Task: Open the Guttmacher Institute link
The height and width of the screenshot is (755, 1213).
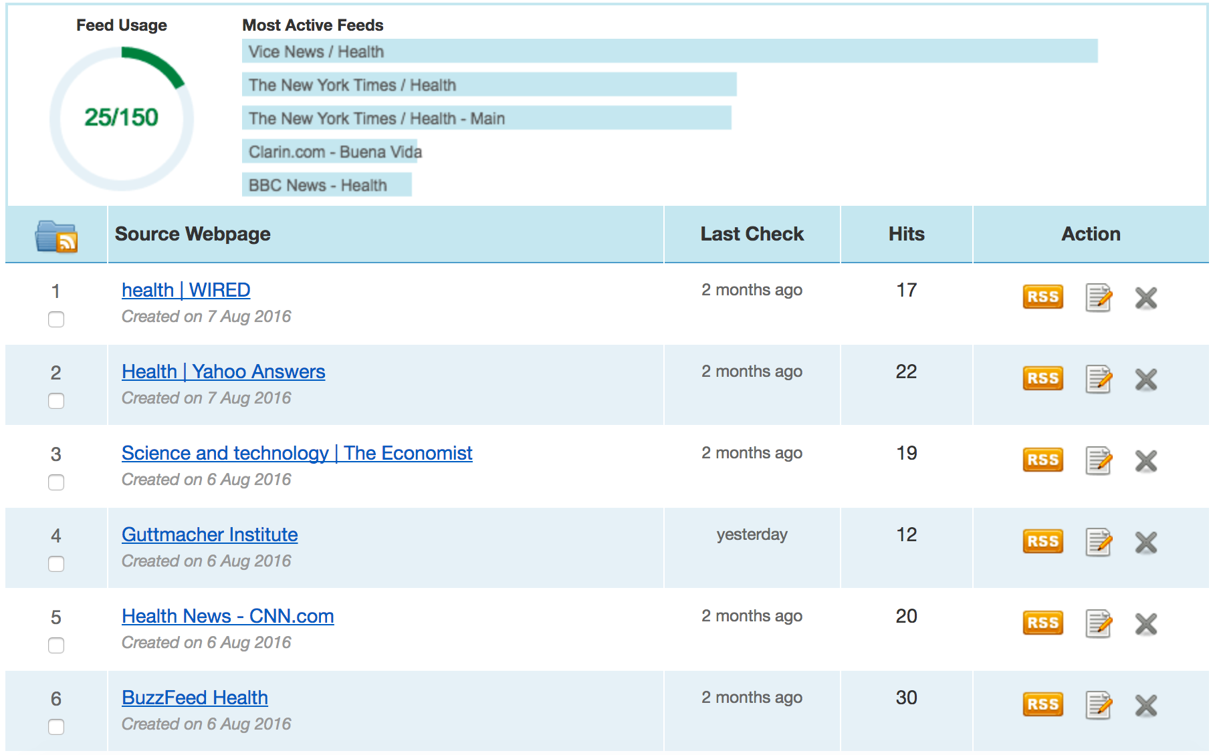Action: point(209,535)
